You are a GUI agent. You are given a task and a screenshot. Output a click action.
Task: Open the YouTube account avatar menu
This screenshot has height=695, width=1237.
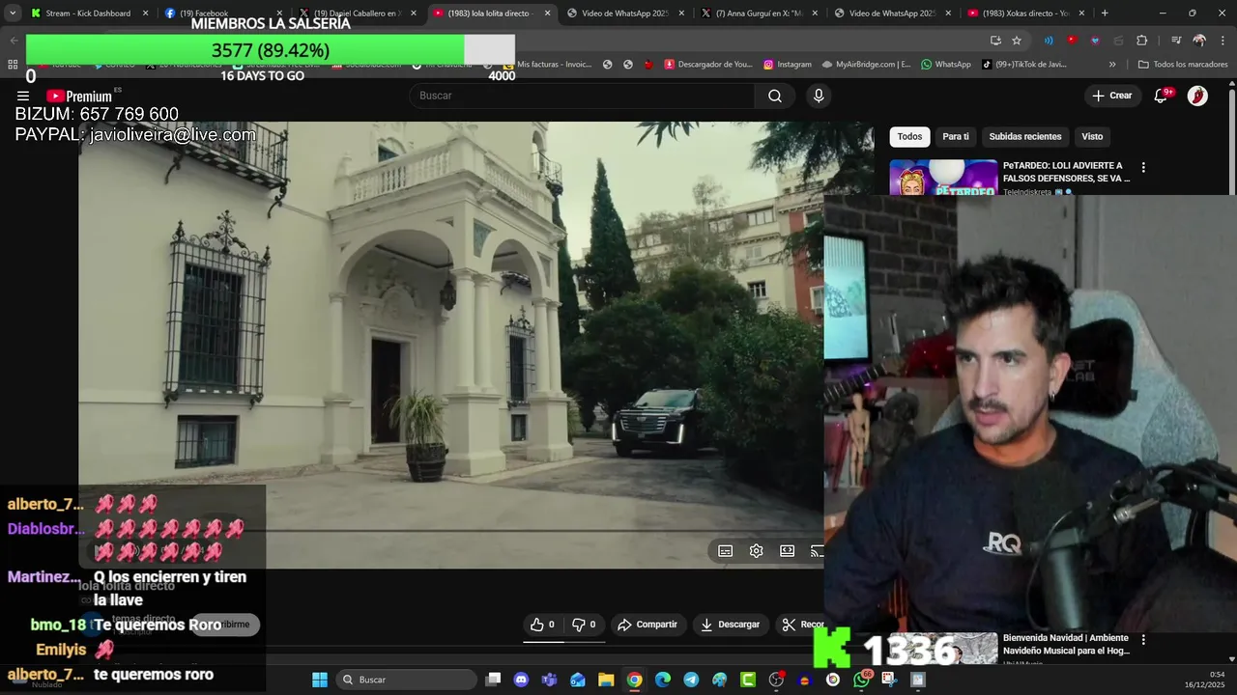click(x=1197, y=96)
